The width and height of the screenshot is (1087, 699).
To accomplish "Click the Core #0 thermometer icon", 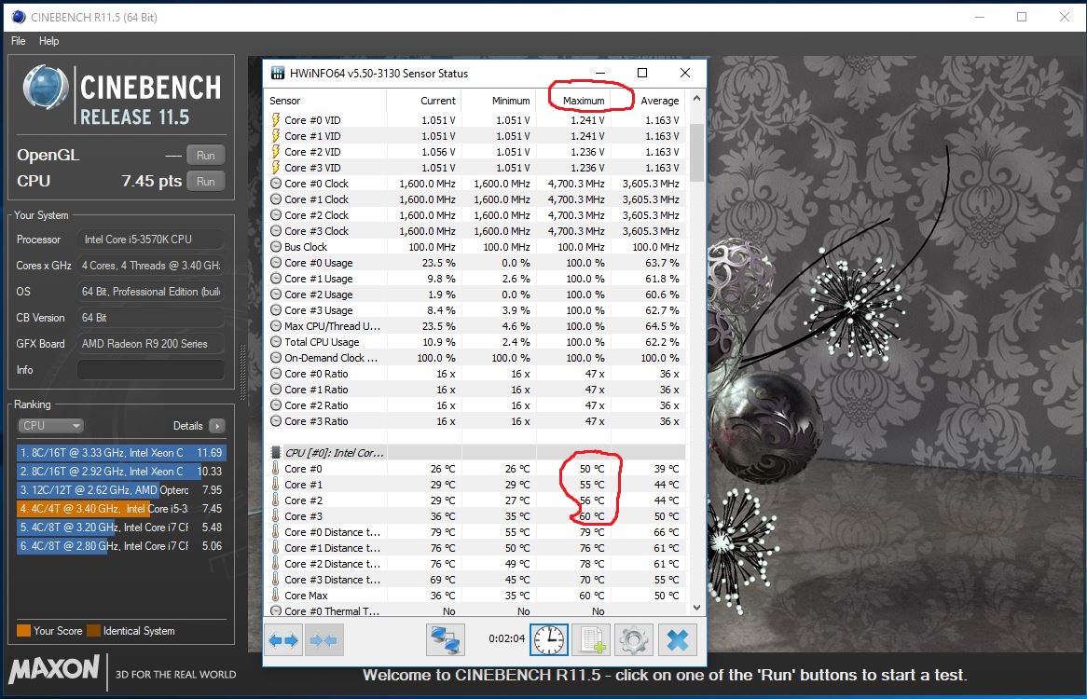I will click(276, 468).
